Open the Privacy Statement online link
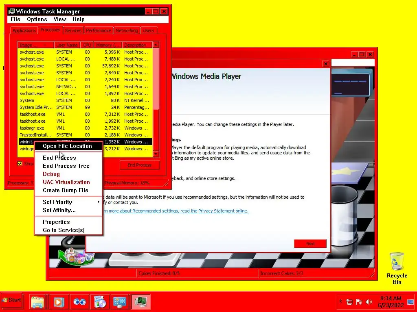The image size is (417, 312). click(x=176, y=211)
